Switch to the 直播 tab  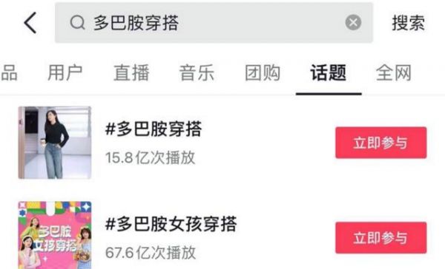pyautogui.click(x=131, y=72)
